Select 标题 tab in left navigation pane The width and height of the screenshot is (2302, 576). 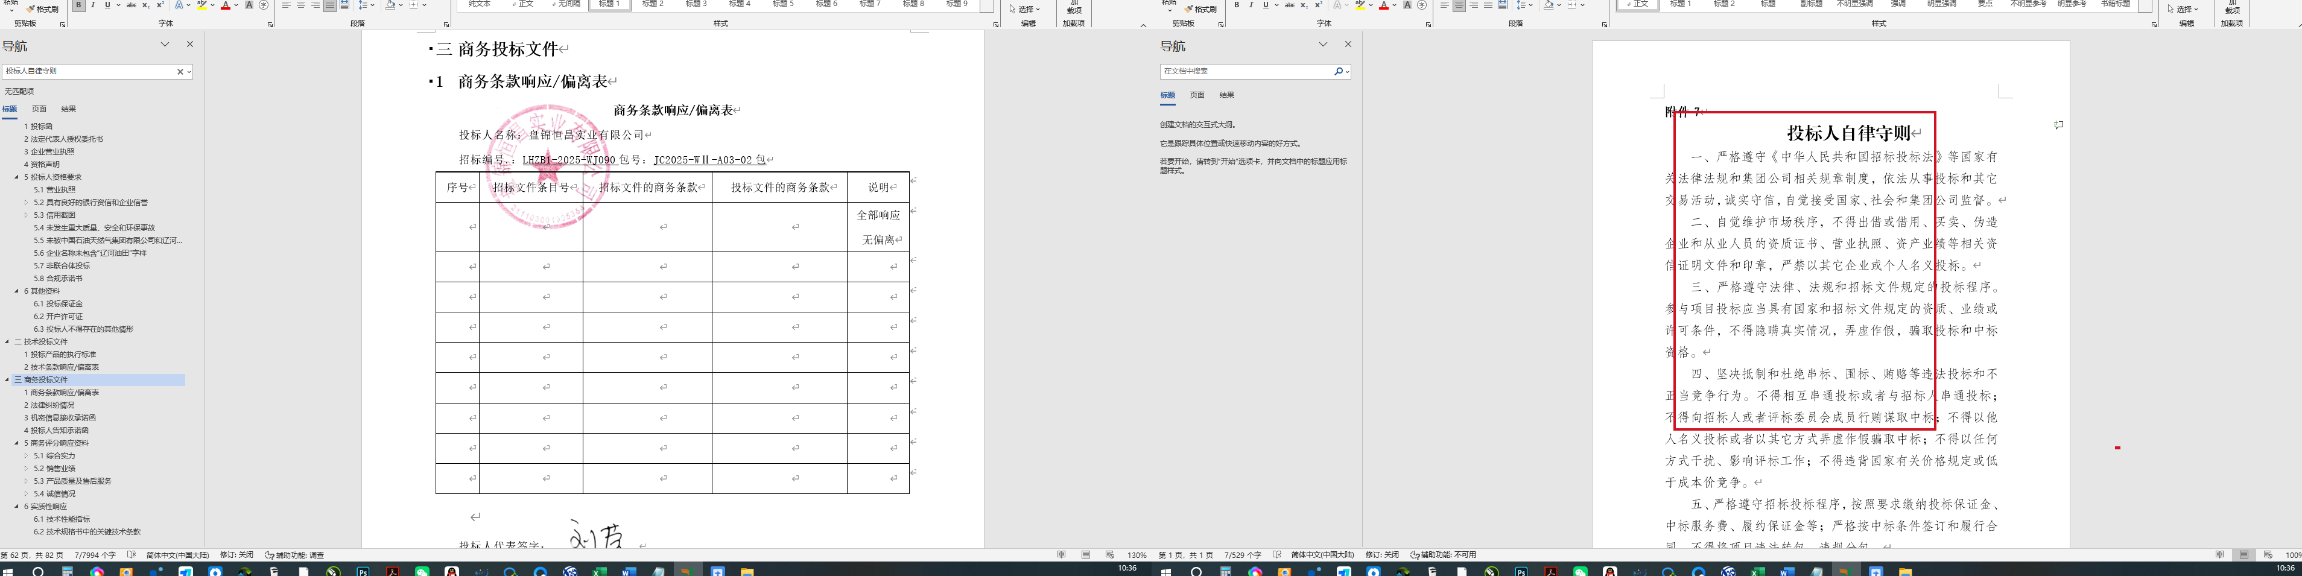click(10, 109)
